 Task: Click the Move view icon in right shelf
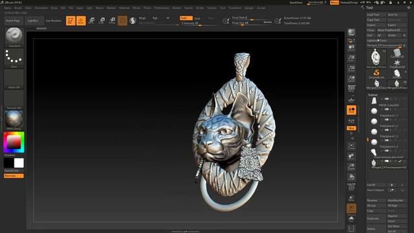point(351,157)
